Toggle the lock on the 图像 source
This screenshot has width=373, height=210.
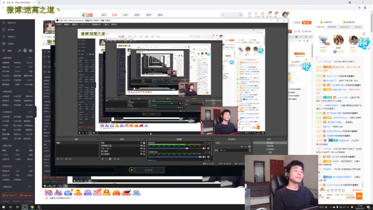click(x=144, y=143)
